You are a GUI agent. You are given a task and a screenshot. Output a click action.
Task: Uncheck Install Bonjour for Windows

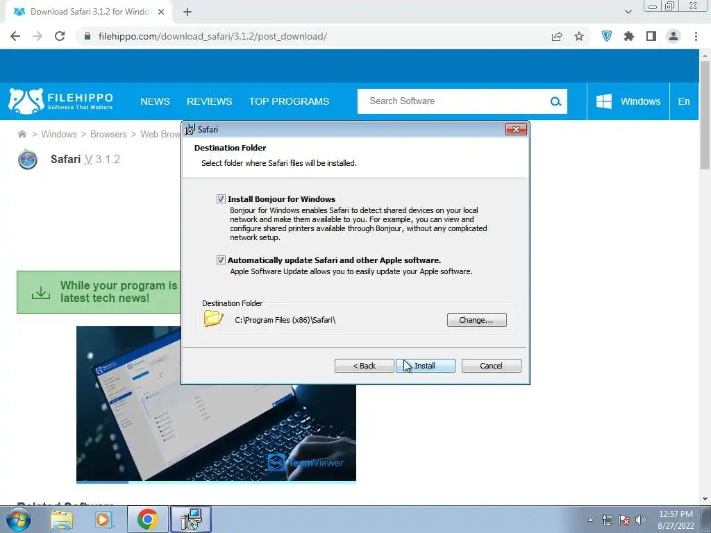tap(221, 199)
